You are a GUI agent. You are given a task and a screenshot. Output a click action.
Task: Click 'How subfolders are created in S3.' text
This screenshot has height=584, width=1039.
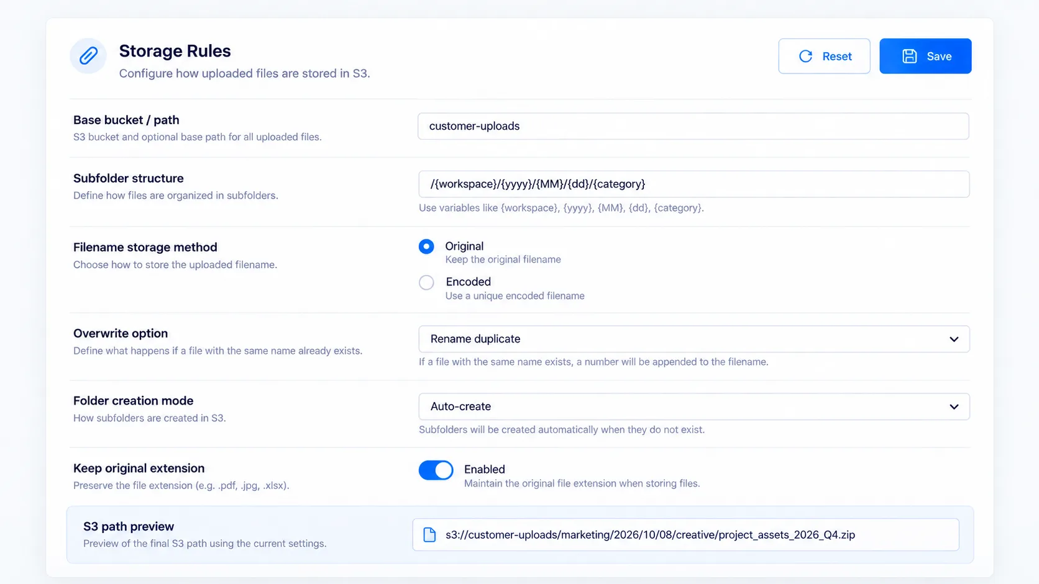pyautogui.click(x=149, y=418)
